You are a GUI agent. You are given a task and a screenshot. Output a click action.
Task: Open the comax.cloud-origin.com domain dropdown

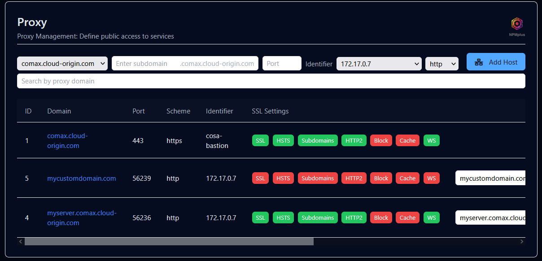[62, 63]
